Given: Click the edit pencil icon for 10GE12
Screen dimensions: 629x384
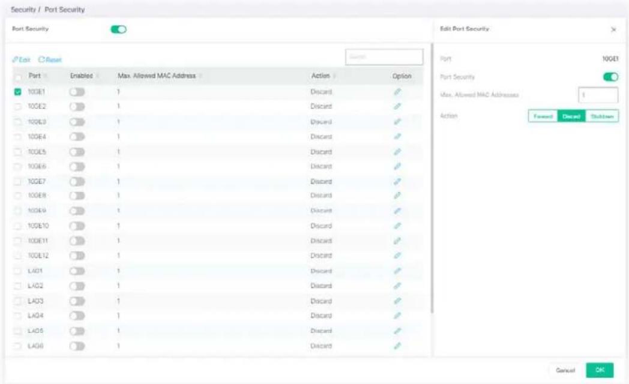Looking at the screenshot, I should pyautogui.click(x=397, y=256).
